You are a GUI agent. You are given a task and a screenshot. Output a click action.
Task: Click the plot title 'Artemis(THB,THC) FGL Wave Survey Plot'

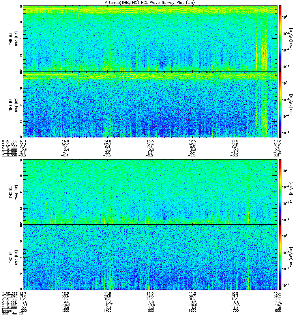pyautogui.click(x=150, y=3)
